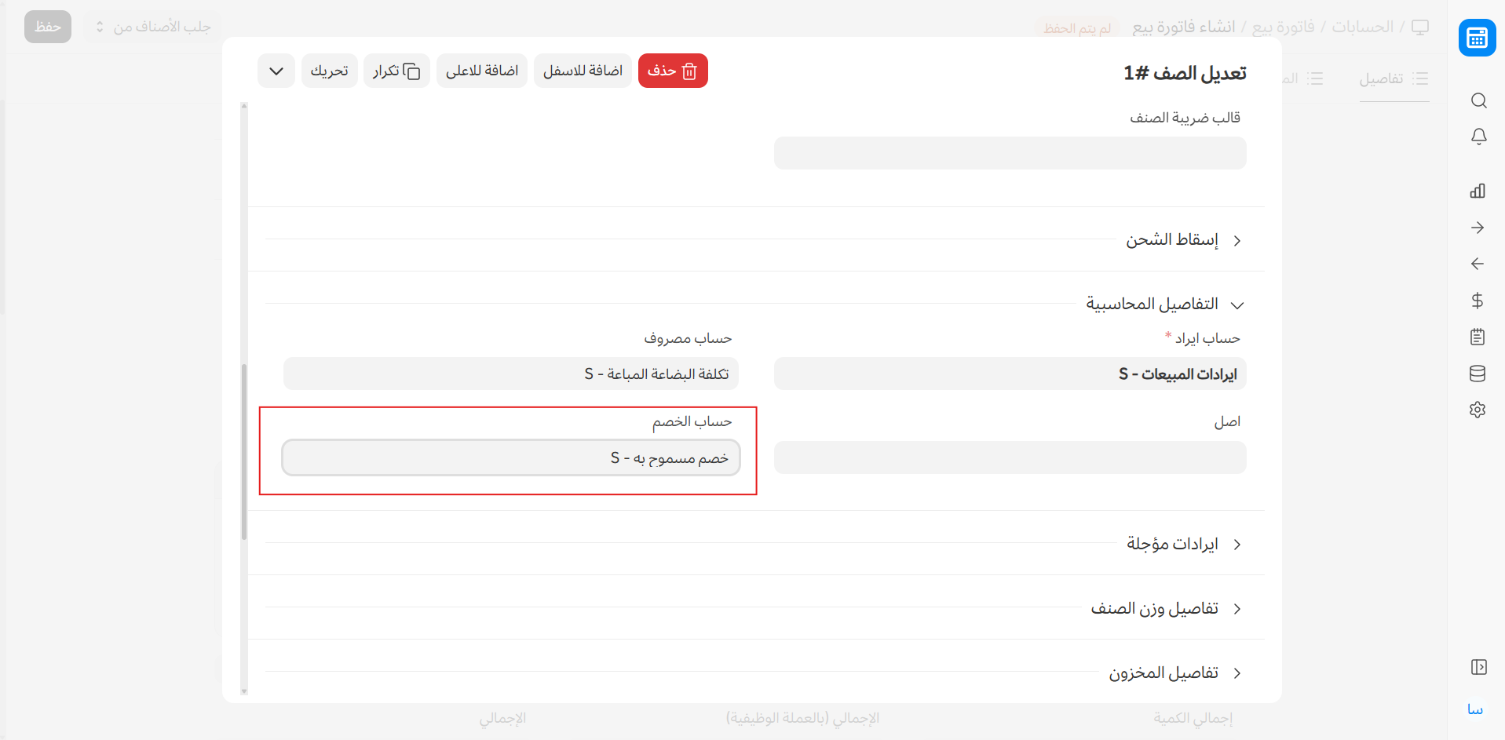Click the blue calculator app icon
This screenshot has width=1505, height=740.
coord(1477,38)
